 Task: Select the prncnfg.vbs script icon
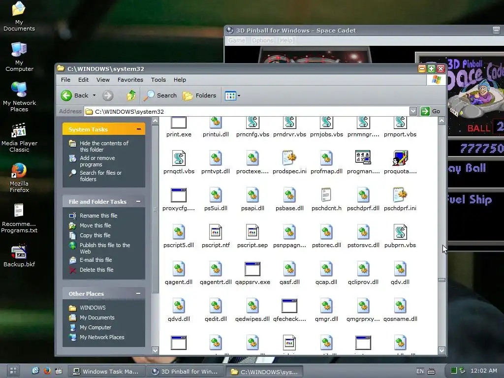tap(252, 123)
